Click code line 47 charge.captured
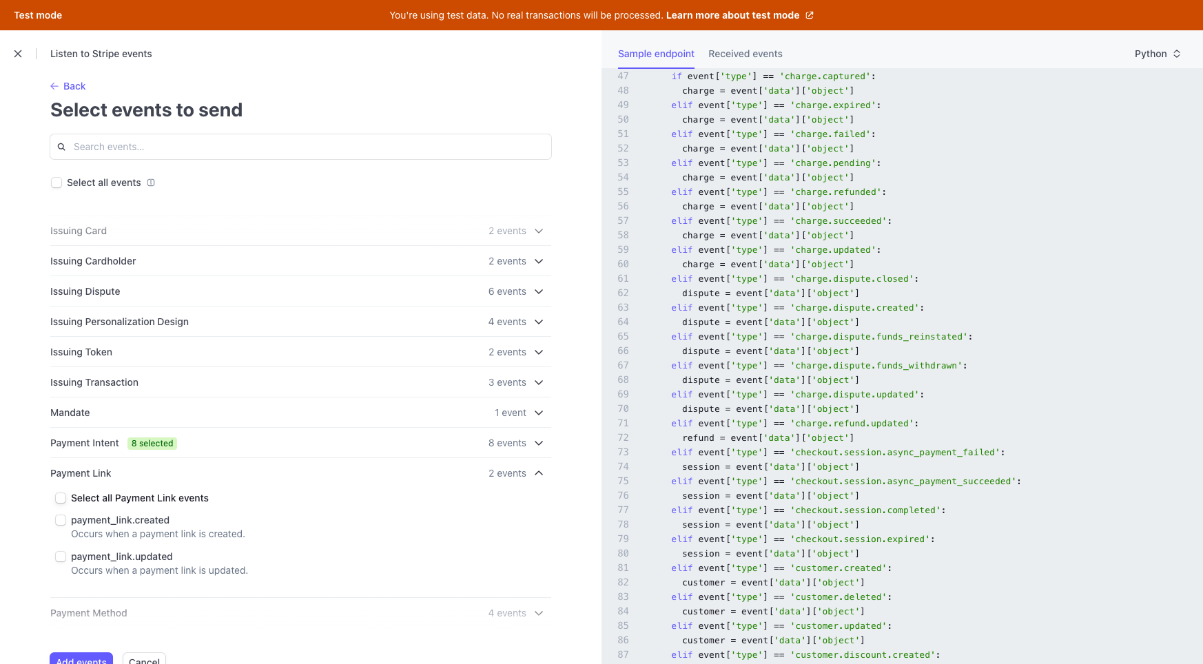This screenshot has height=664, width=1203. [774, 76]
